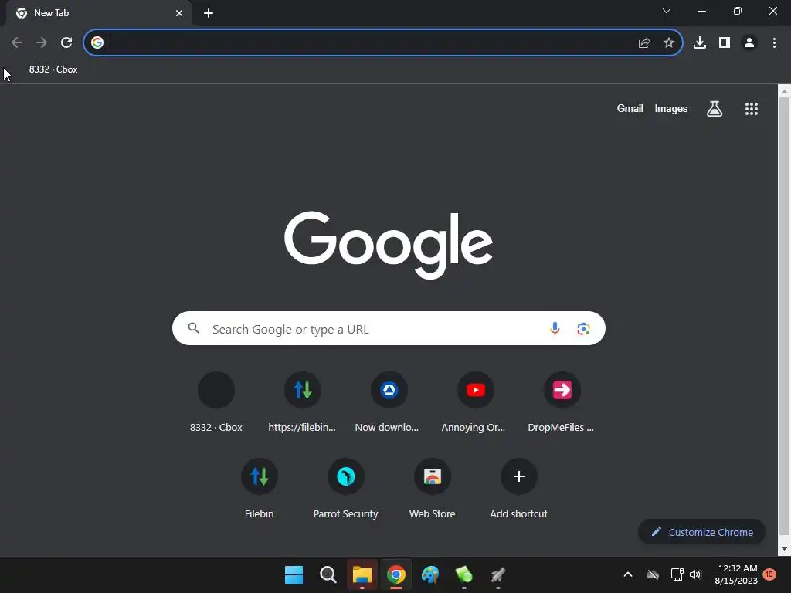Click the magnifier icon in search box

tap(193, 328)
